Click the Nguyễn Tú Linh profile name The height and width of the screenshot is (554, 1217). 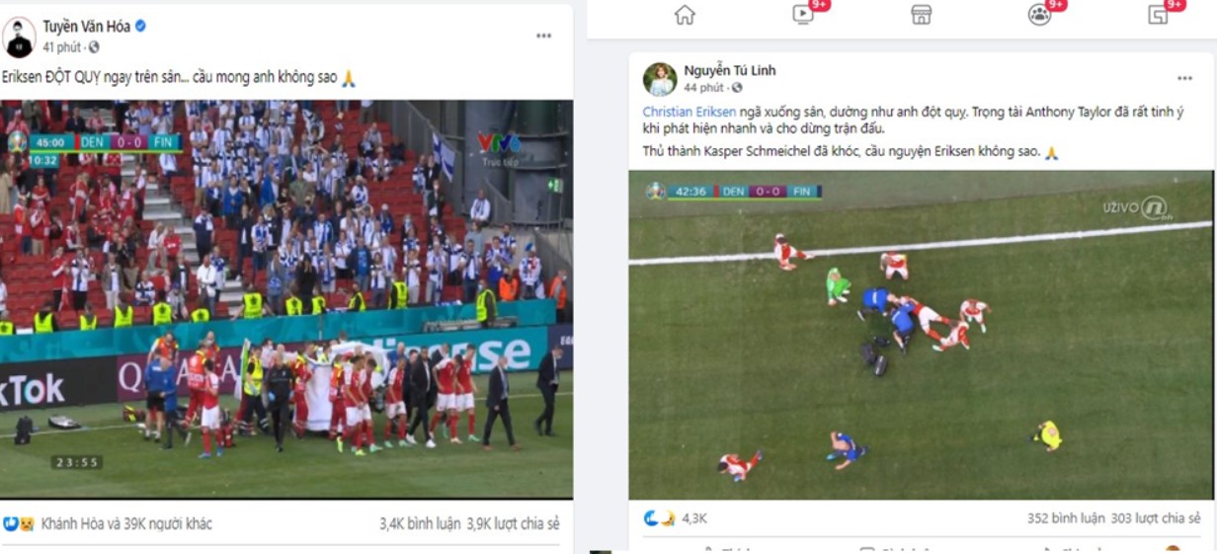[730, 70]
